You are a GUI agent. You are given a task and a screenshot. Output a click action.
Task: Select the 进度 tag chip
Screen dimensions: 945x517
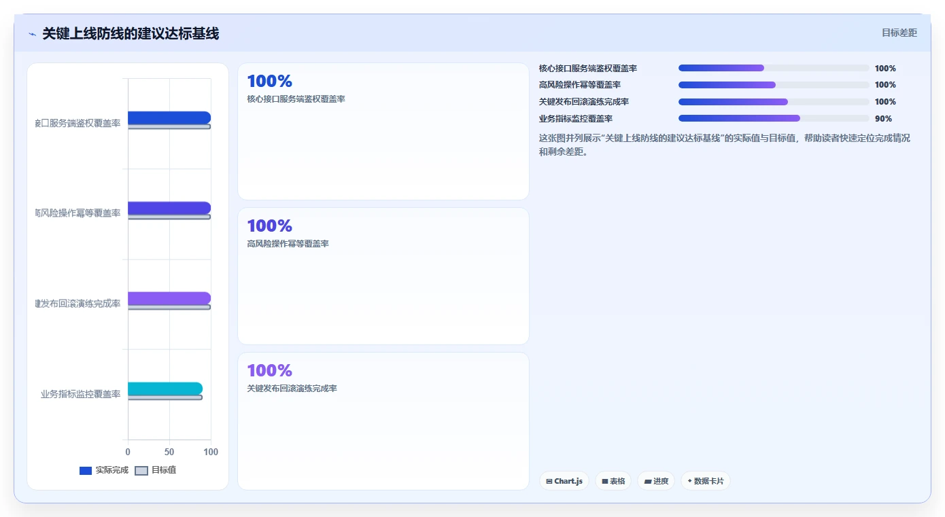click(x=656, y=481)
